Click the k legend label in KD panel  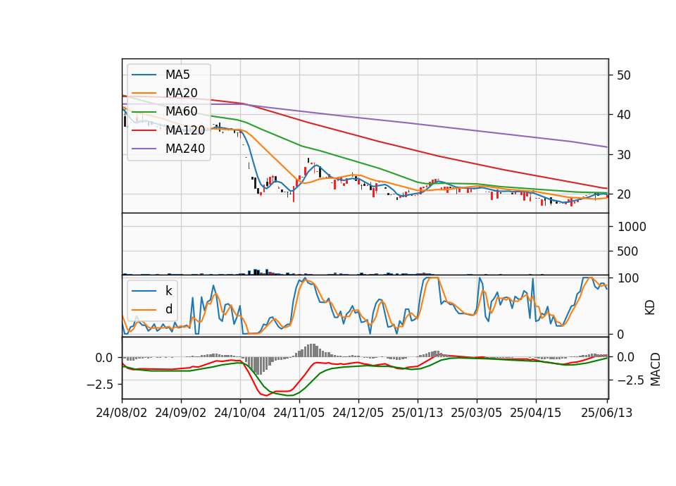click(168, 291)
